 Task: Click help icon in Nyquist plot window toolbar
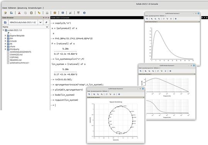click(x=119, y=94)
